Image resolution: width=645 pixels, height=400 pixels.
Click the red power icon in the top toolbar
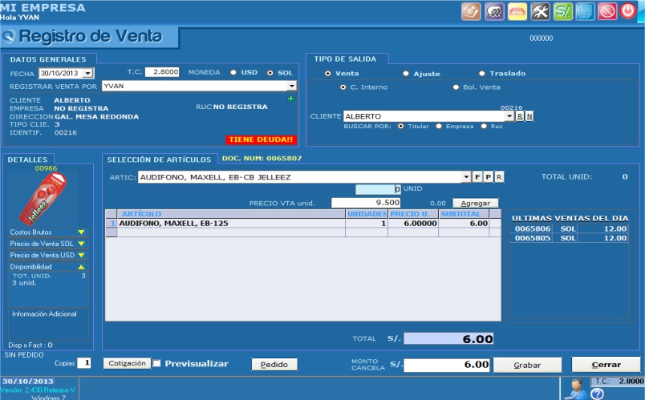(x=628, y=12)
